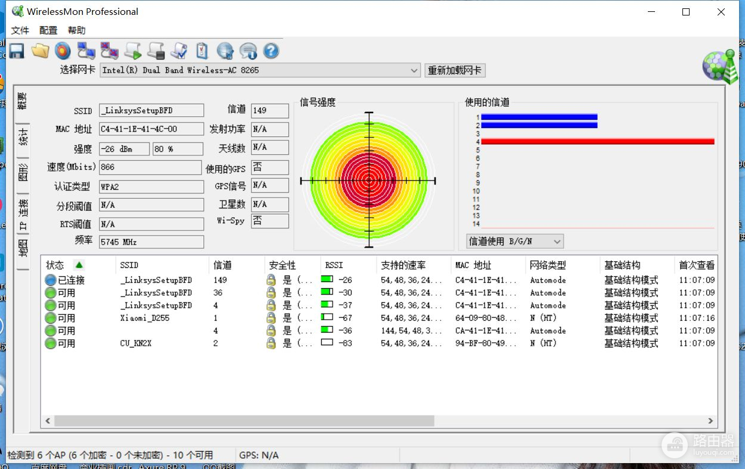Click the red target icon in toolbar

coord(63,51)
